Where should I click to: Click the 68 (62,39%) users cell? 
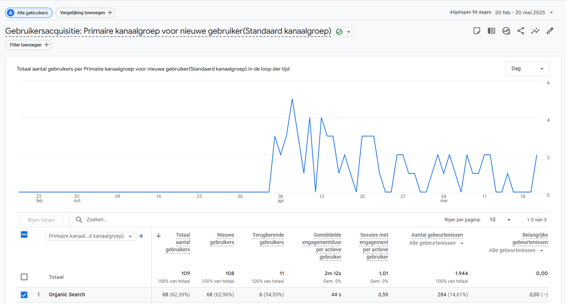click(x=176, y=294)
